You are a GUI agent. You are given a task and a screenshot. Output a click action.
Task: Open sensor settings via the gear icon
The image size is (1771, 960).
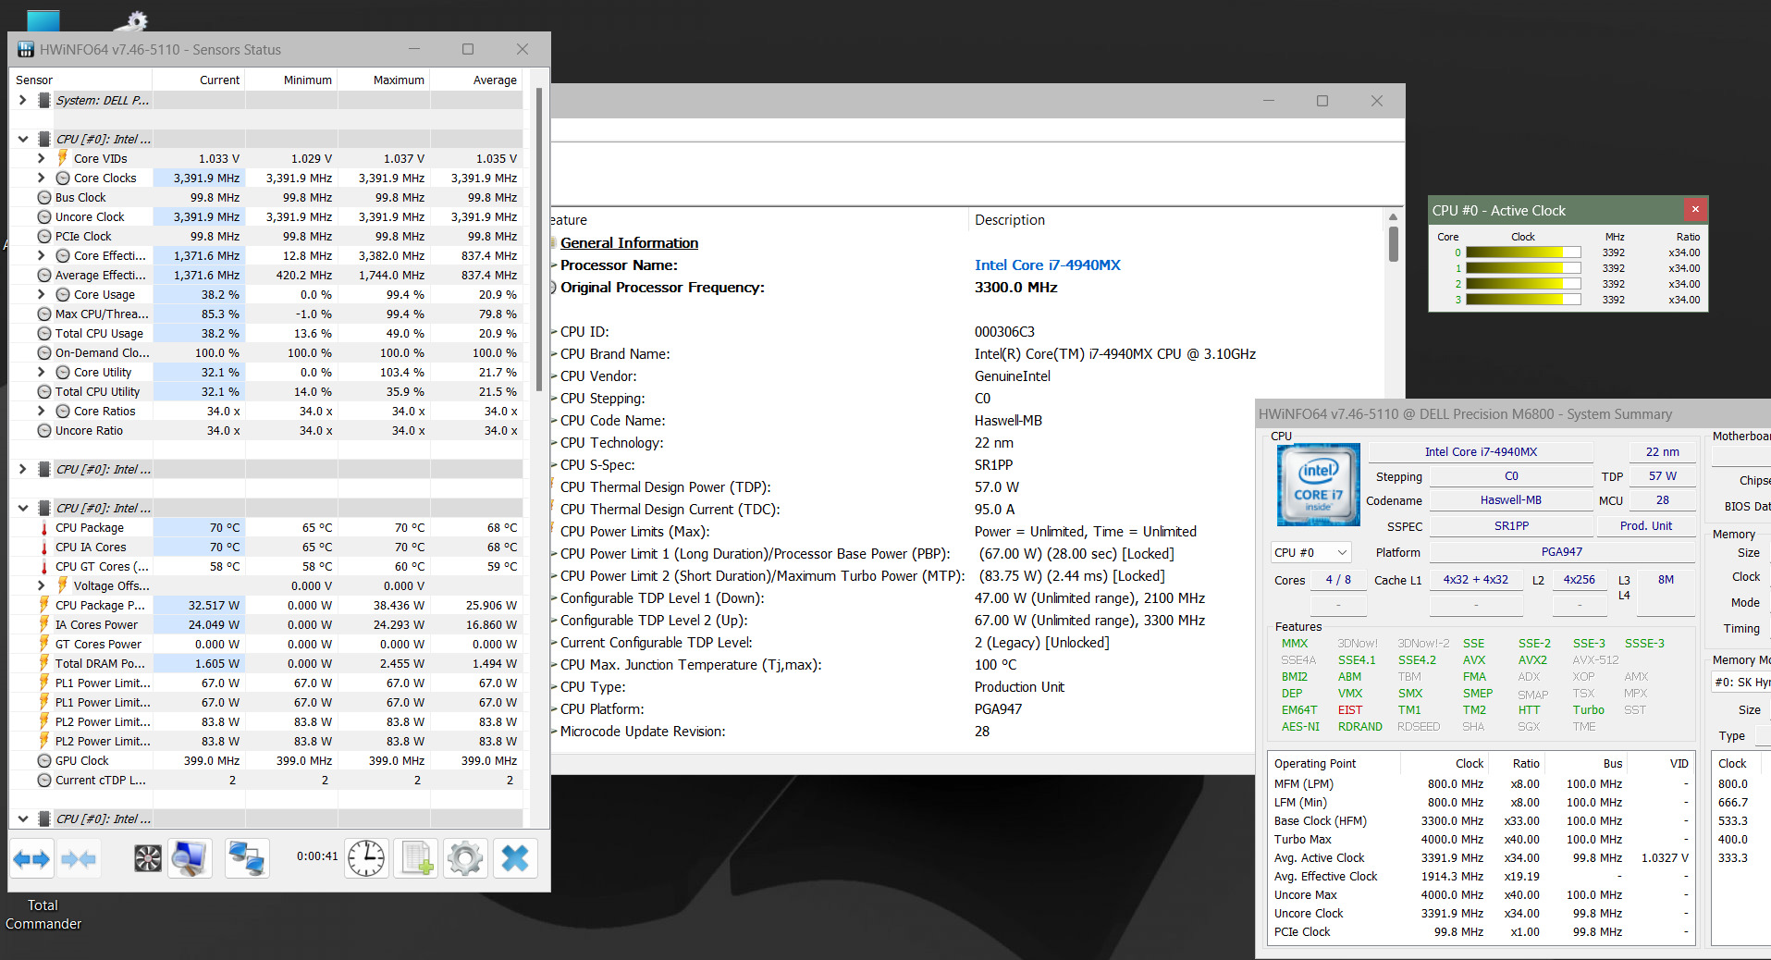[x=465, y=859]
